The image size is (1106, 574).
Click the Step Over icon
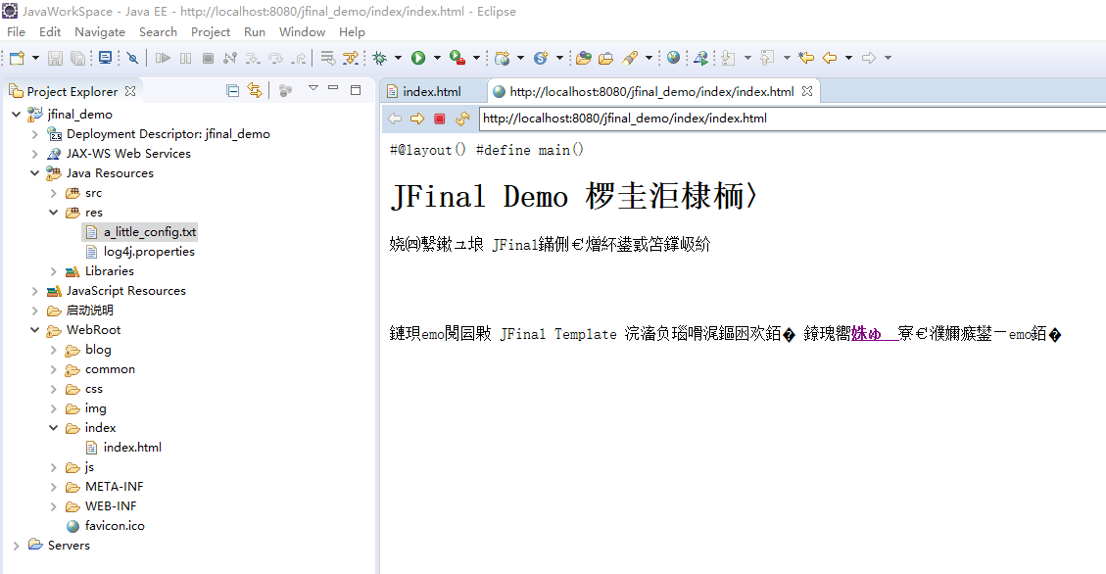(276, 58)
